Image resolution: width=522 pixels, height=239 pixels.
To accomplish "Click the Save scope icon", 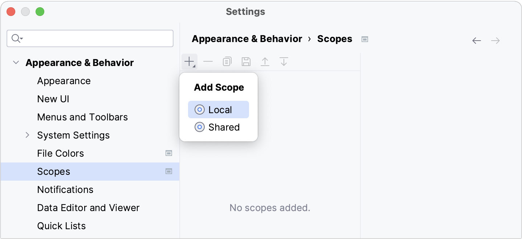I will click(246, 61).
